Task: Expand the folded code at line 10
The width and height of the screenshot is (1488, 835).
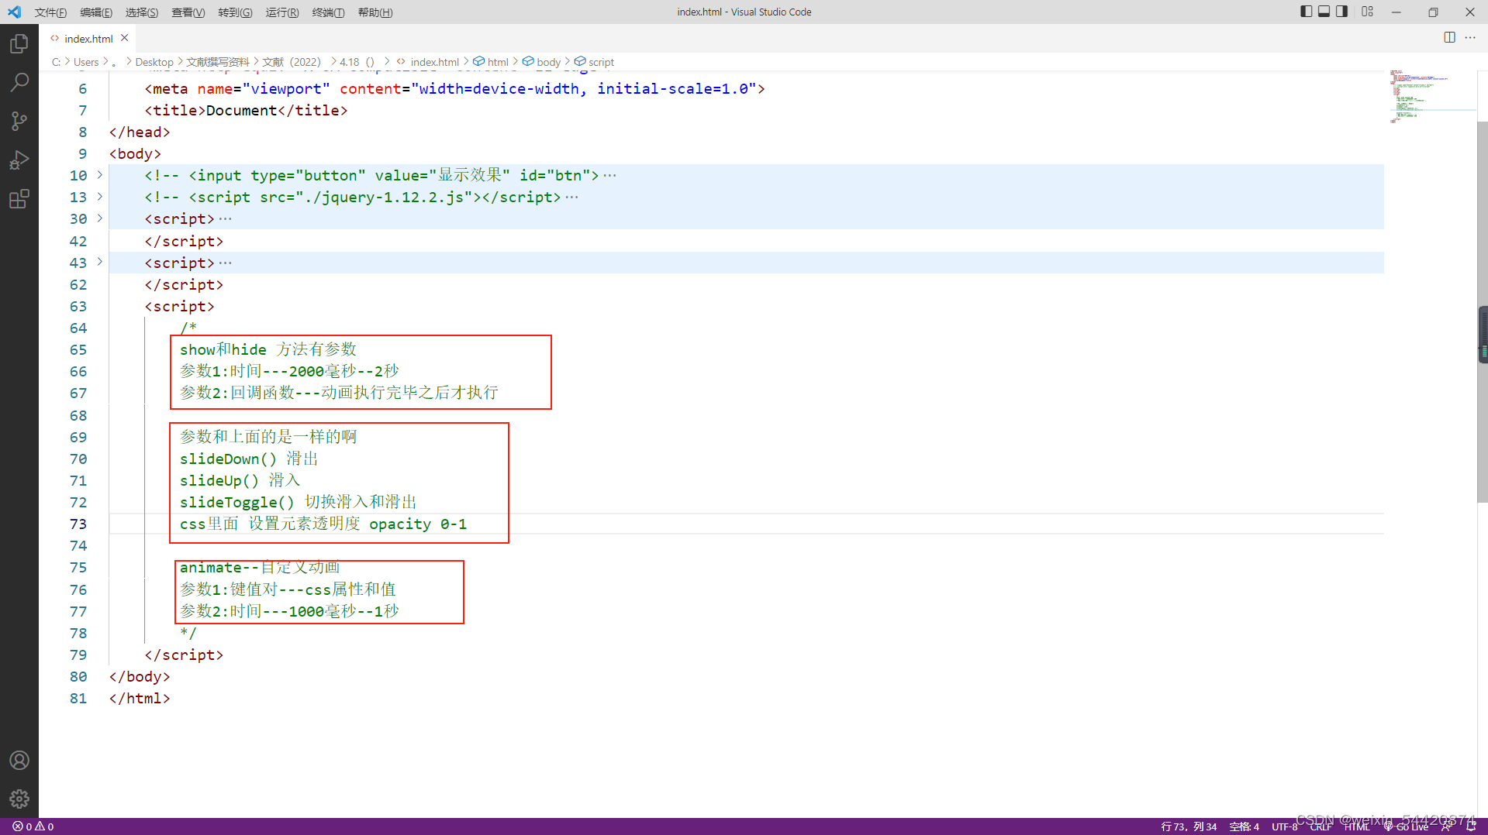Action: pos(98,175)
